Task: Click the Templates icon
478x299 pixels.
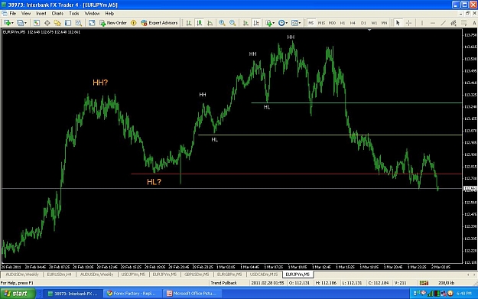Action: (x=294, y=23)
